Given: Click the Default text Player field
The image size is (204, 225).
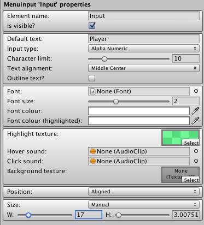Looking at the screenshot, I should coord(144,39).
